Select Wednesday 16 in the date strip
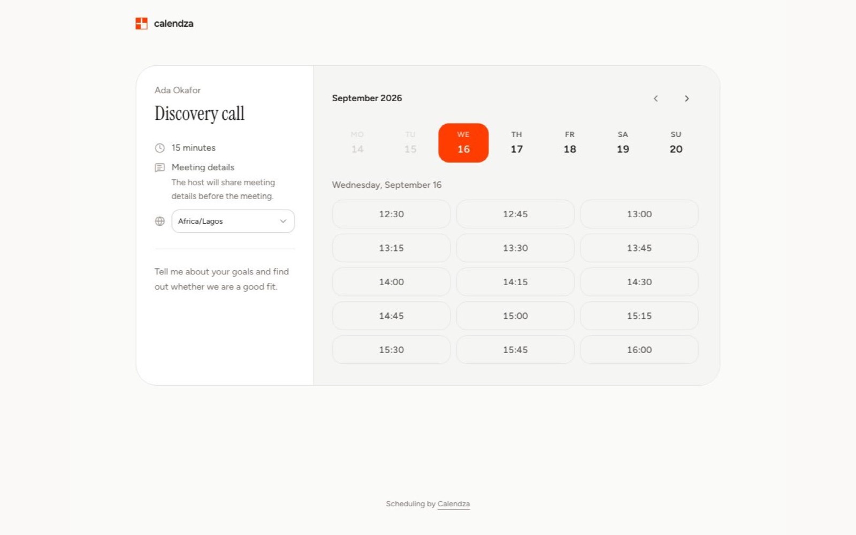The image size is (856, 535). click(x=463, y=143)
